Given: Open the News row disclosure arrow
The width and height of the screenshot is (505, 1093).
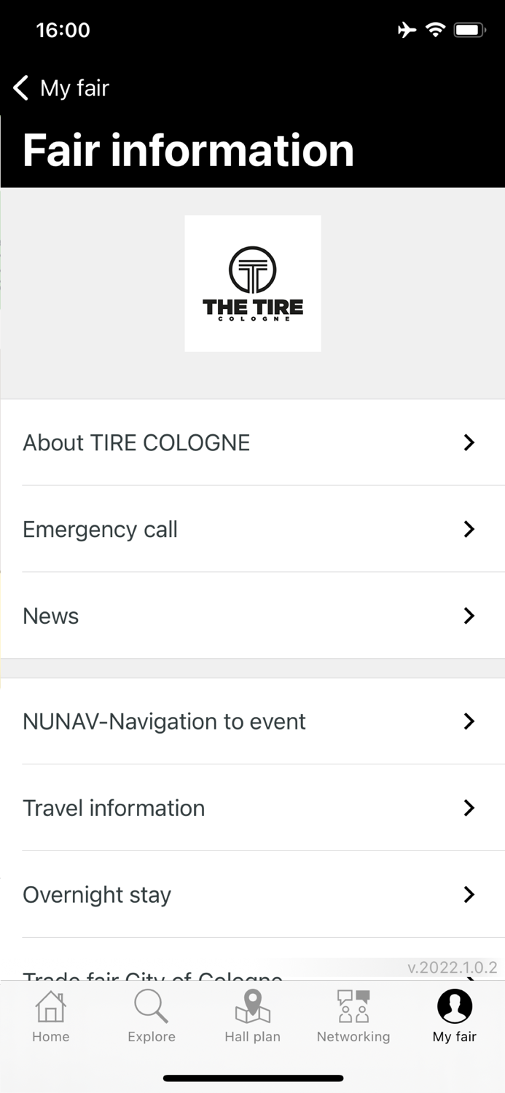Looking at the screenshot, I should point(469,616).
